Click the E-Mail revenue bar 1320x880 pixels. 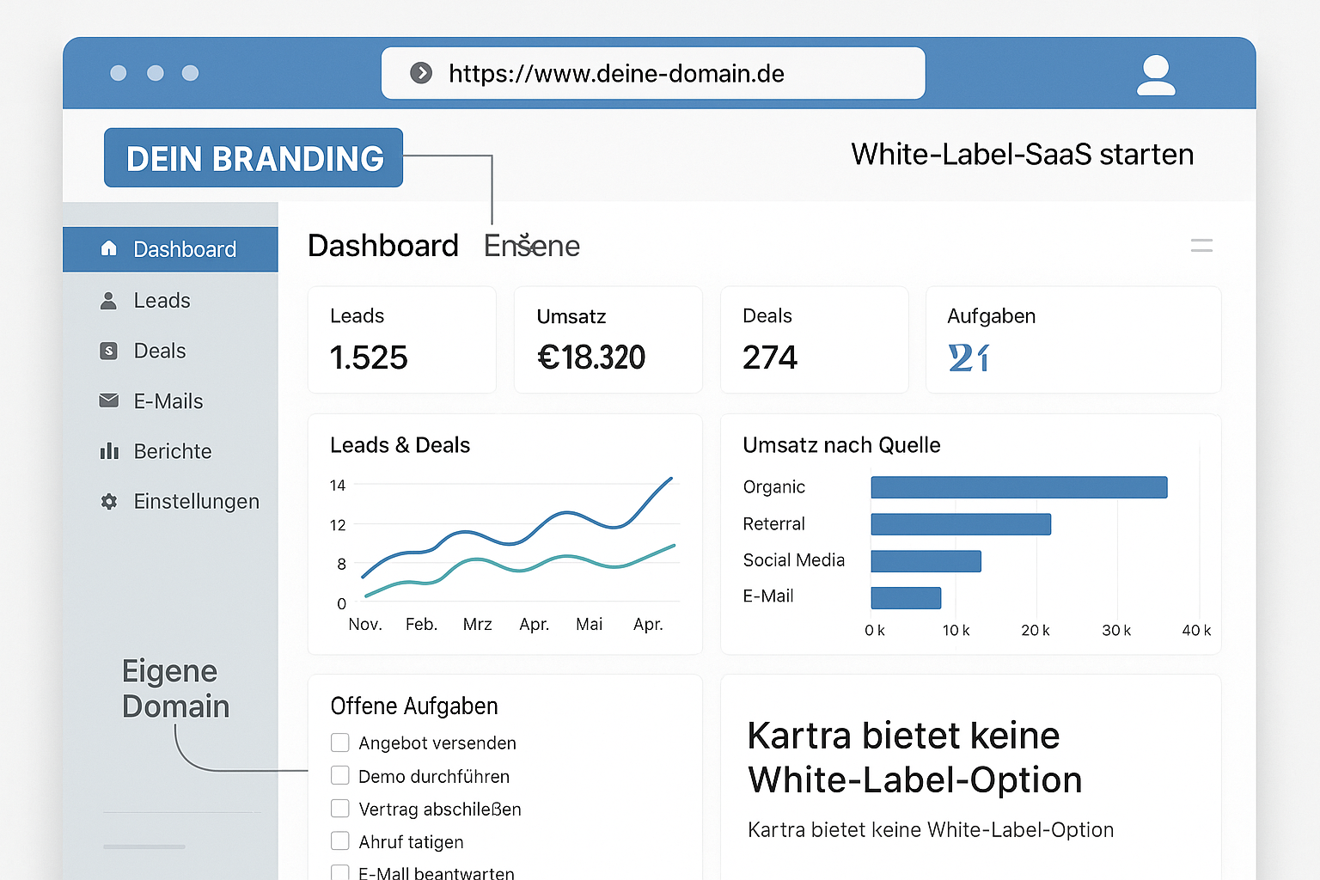point(906,598)
